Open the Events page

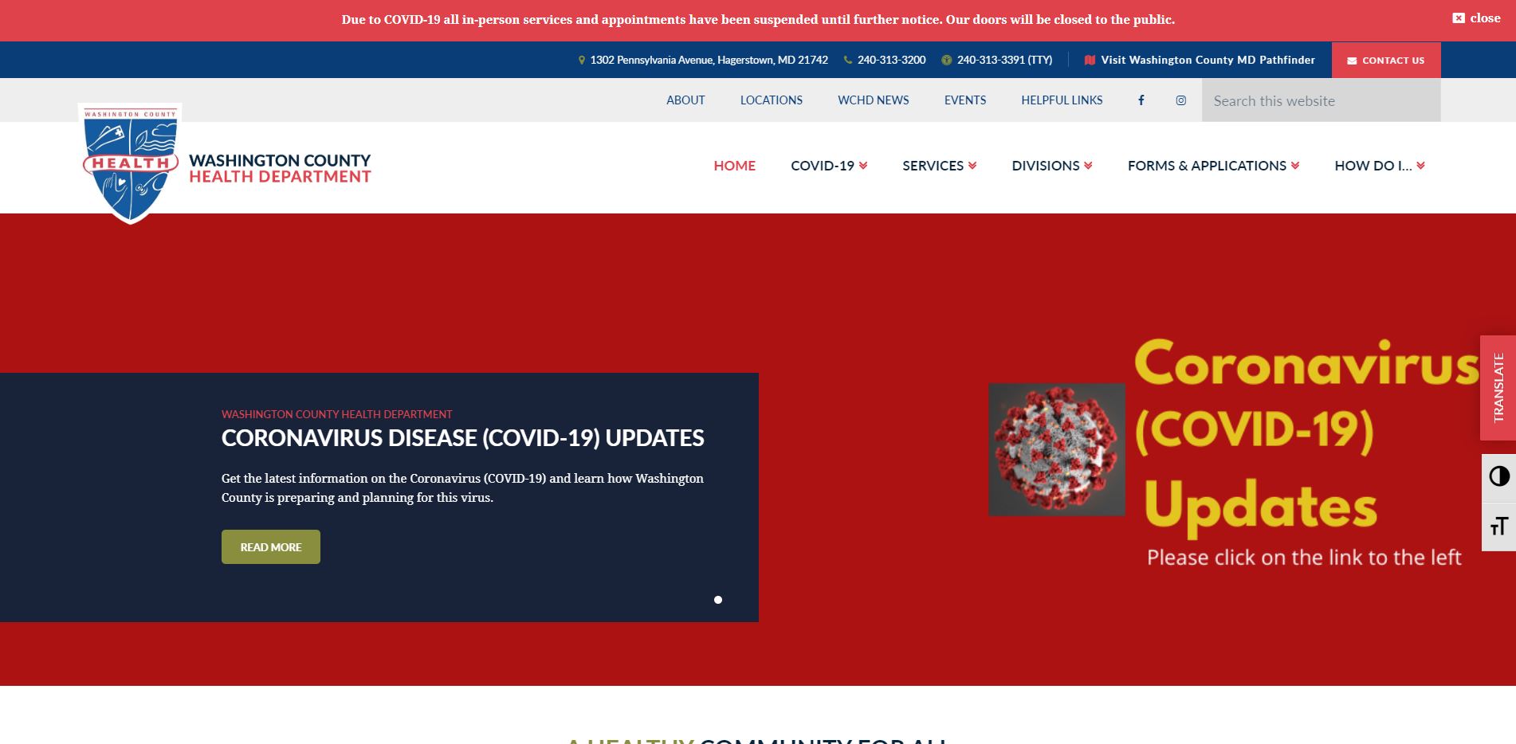pyautogui.click(x=964, y=100)
